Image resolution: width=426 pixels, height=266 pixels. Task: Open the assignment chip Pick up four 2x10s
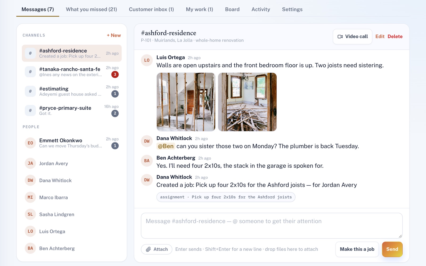pyautogui.click(x=226, y=197)
